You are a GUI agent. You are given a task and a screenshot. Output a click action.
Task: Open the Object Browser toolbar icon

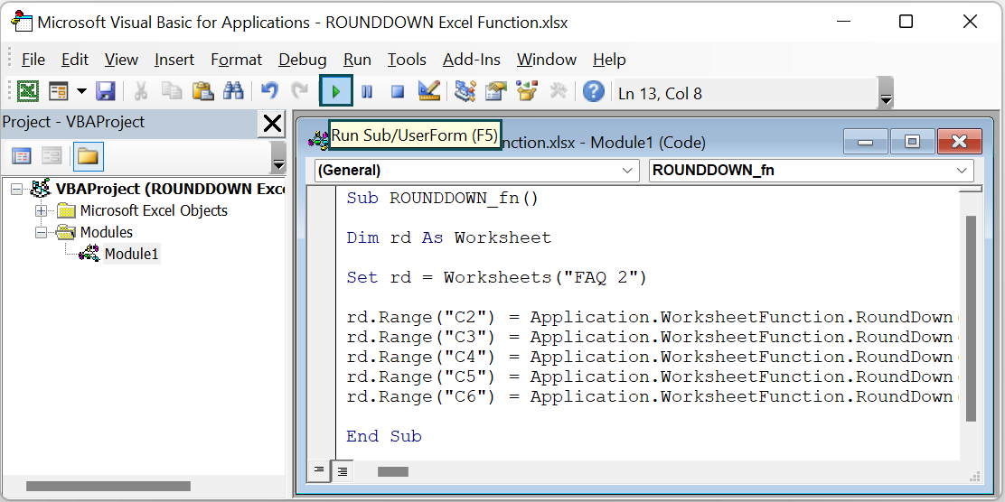(x=526, y=91)
